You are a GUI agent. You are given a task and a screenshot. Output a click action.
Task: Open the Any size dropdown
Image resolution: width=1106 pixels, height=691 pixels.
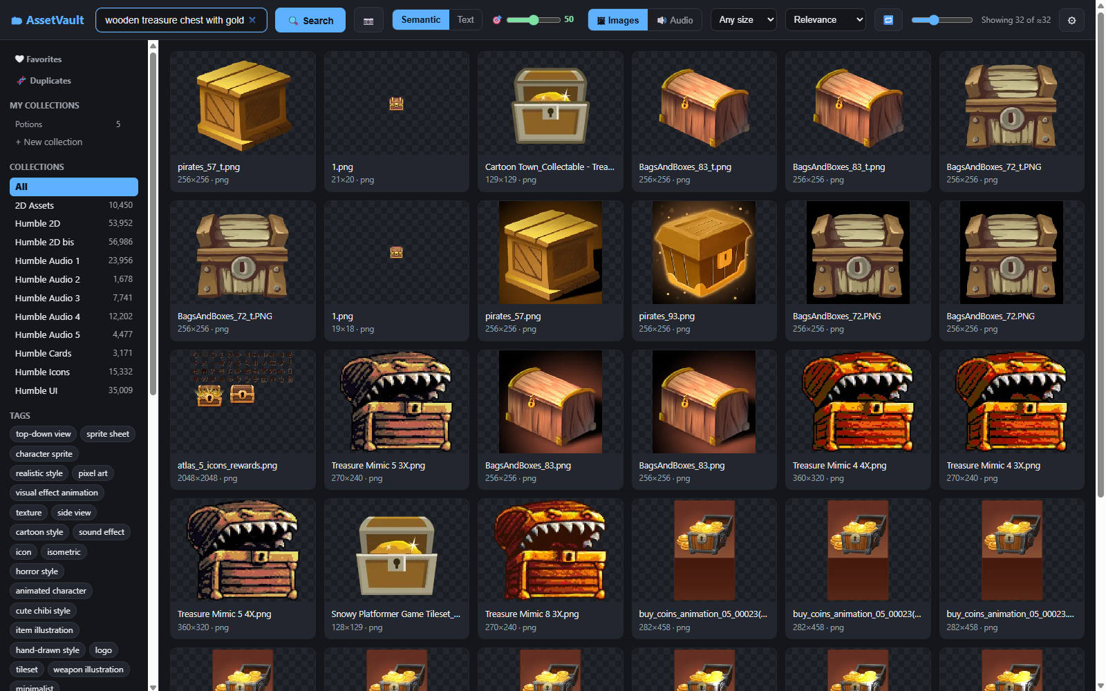(x=744, y=20)
